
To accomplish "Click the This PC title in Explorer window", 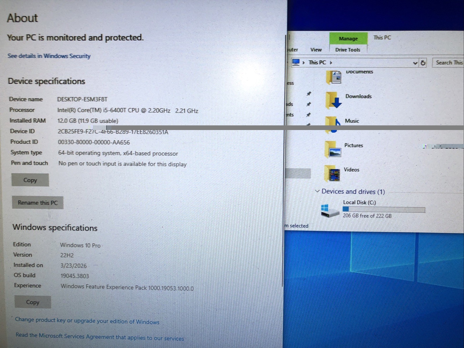I will click(382, 37).
